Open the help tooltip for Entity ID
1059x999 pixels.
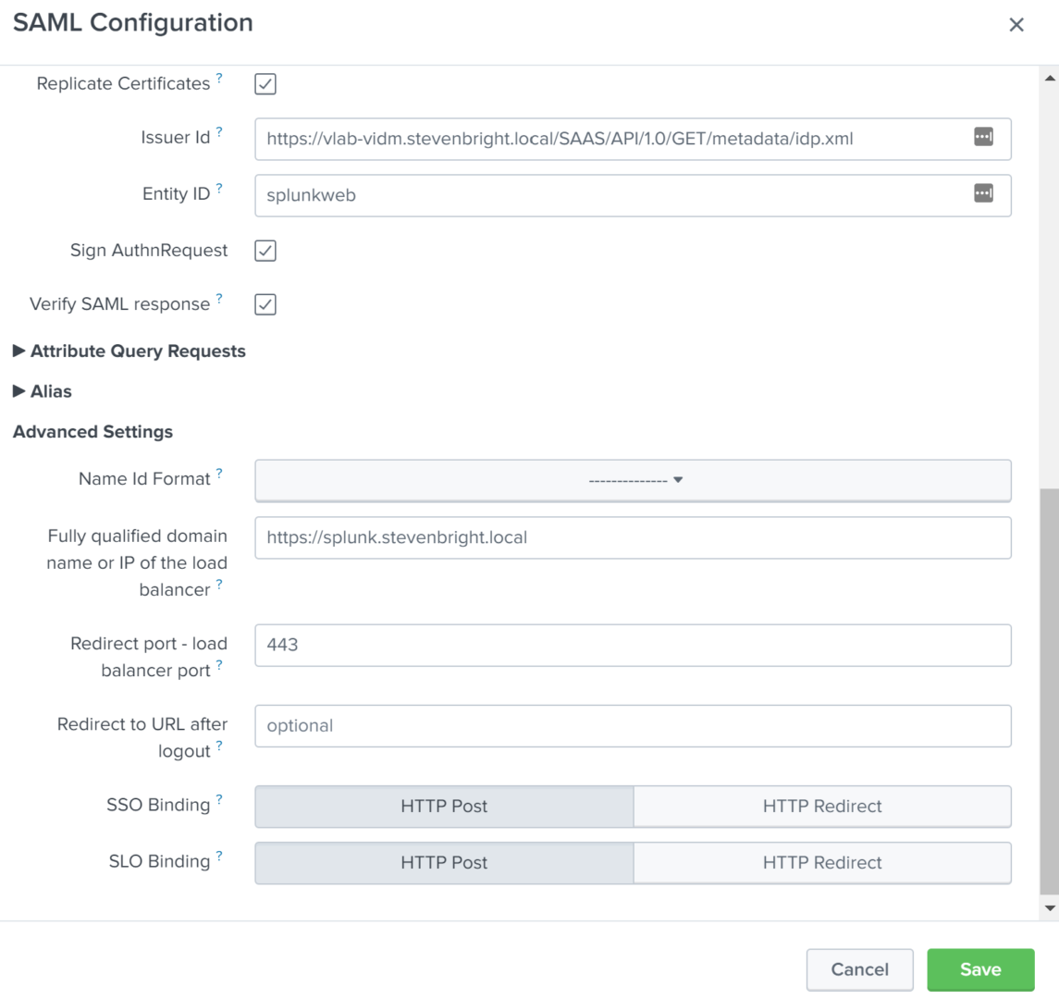point(219,189)
